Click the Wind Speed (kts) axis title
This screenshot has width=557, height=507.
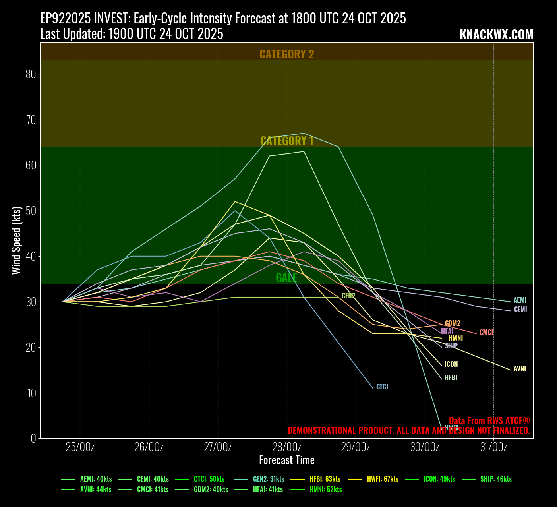[16, 240]
